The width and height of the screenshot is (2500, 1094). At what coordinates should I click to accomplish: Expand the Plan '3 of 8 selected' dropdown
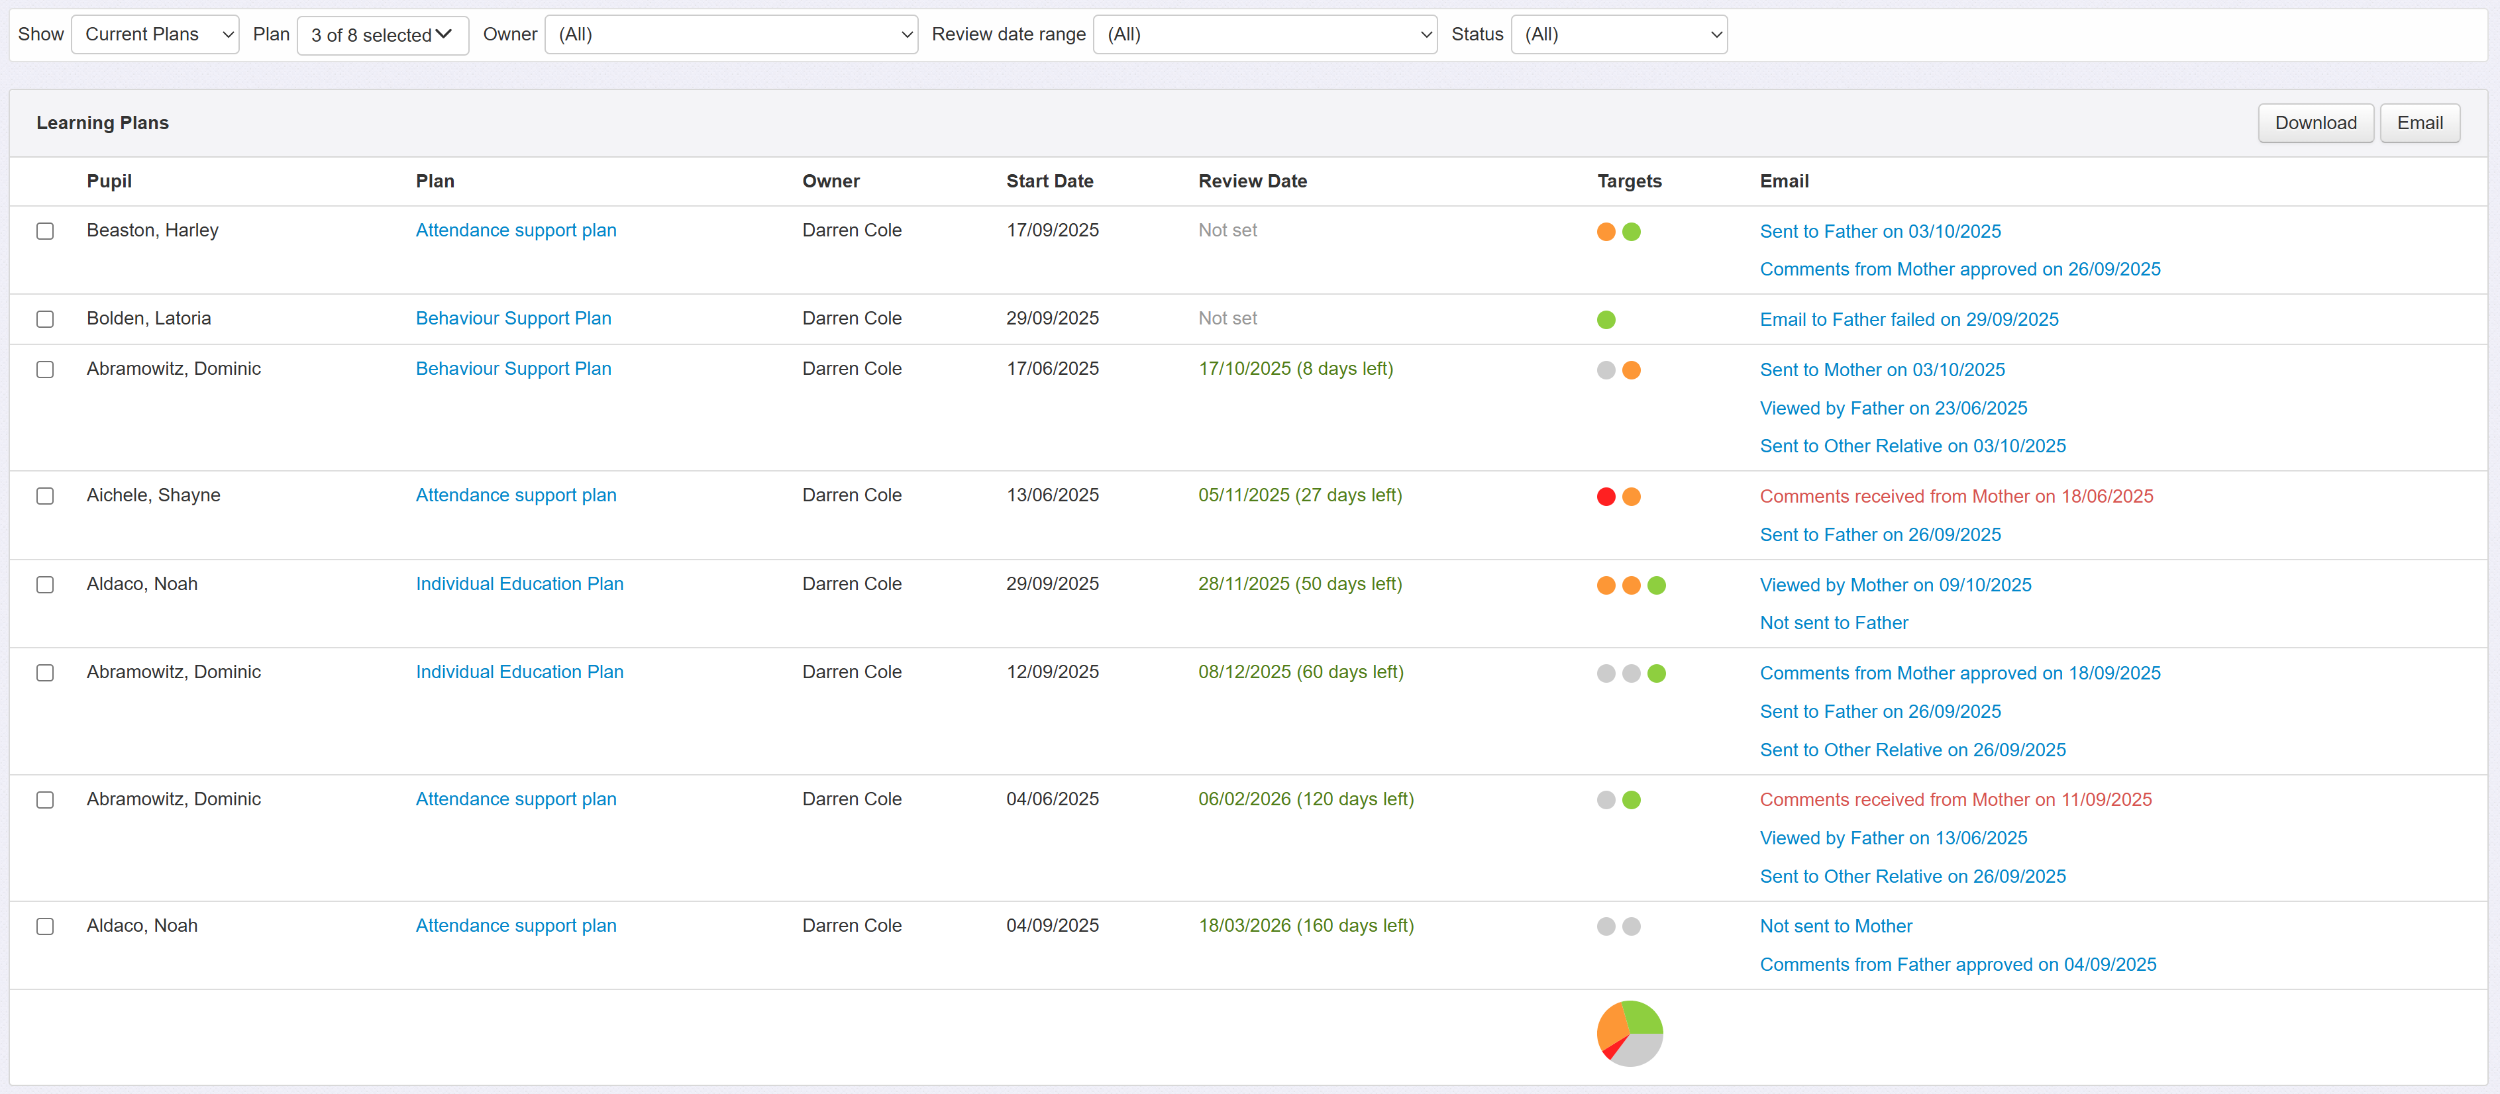coord(382,35)
